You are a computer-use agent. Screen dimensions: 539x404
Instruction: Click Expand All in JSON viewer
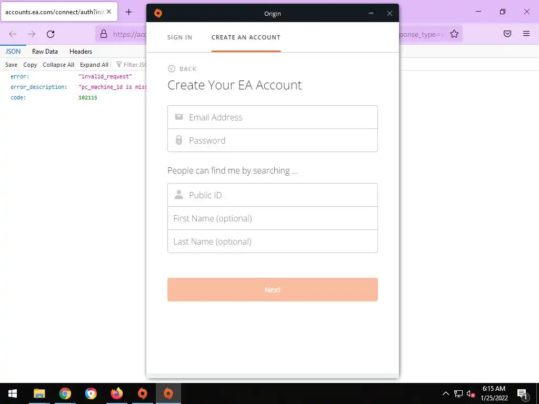click(94, 65)
